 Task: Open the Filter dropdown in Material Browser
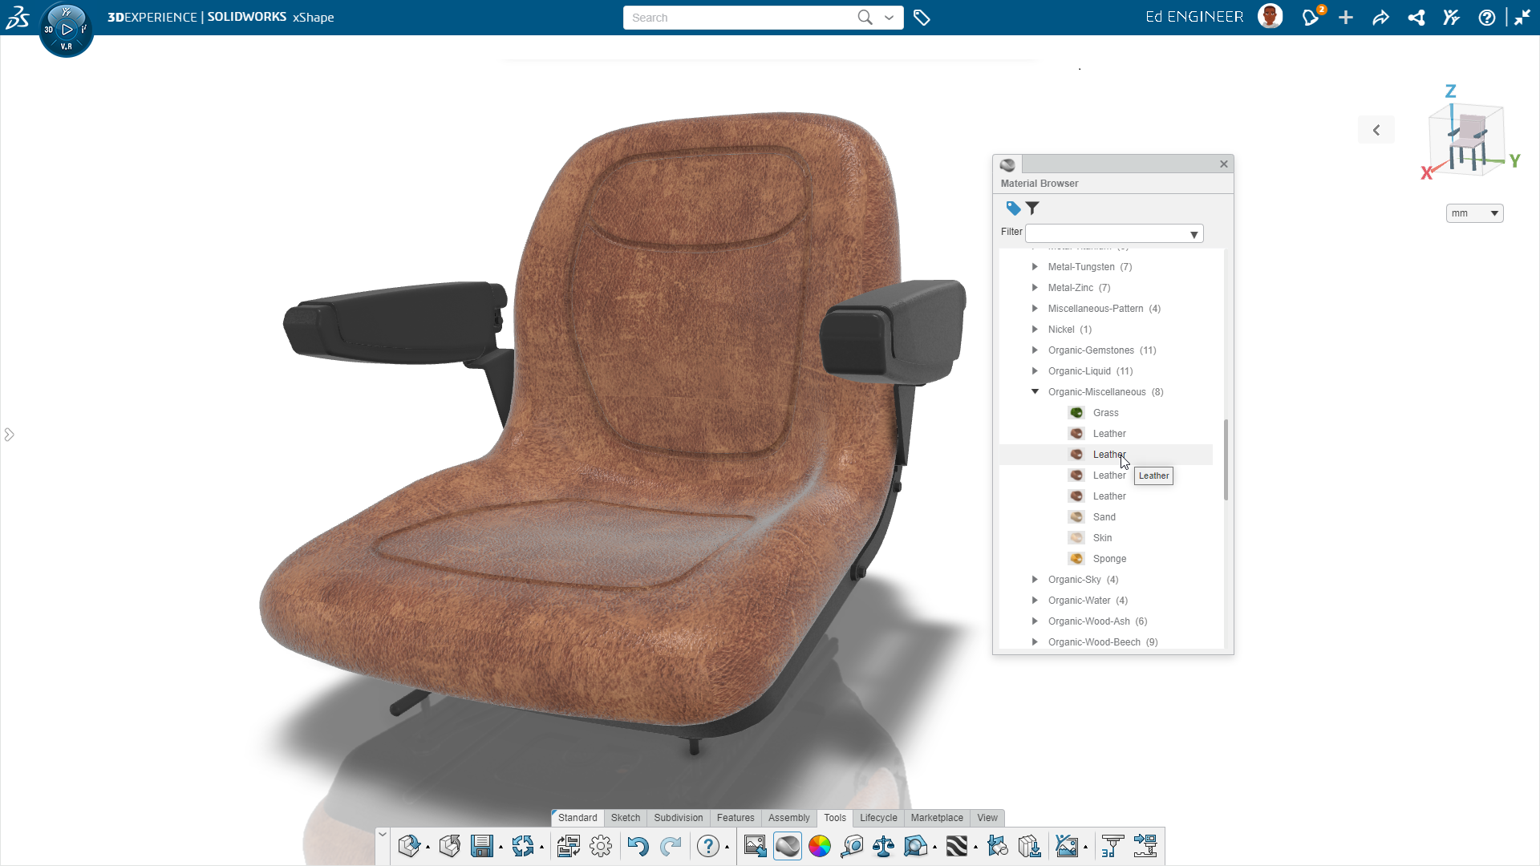pyautogui.click(x=1193, y=234)
